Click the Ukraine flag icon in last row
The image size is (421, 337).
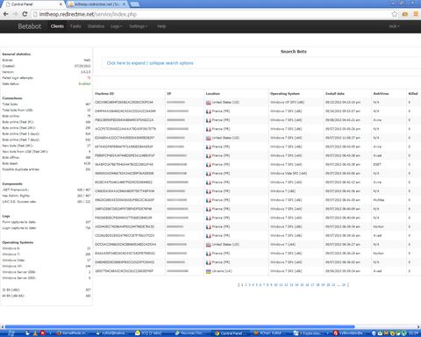click(209, 271)
